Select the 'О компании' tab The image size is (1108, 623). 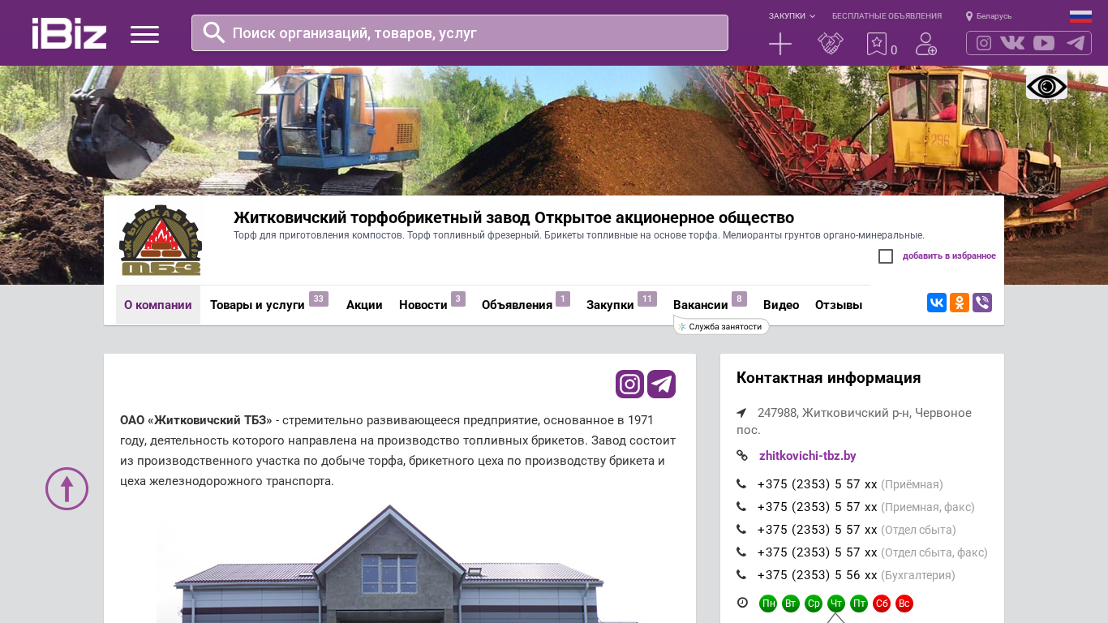[158, 305]
